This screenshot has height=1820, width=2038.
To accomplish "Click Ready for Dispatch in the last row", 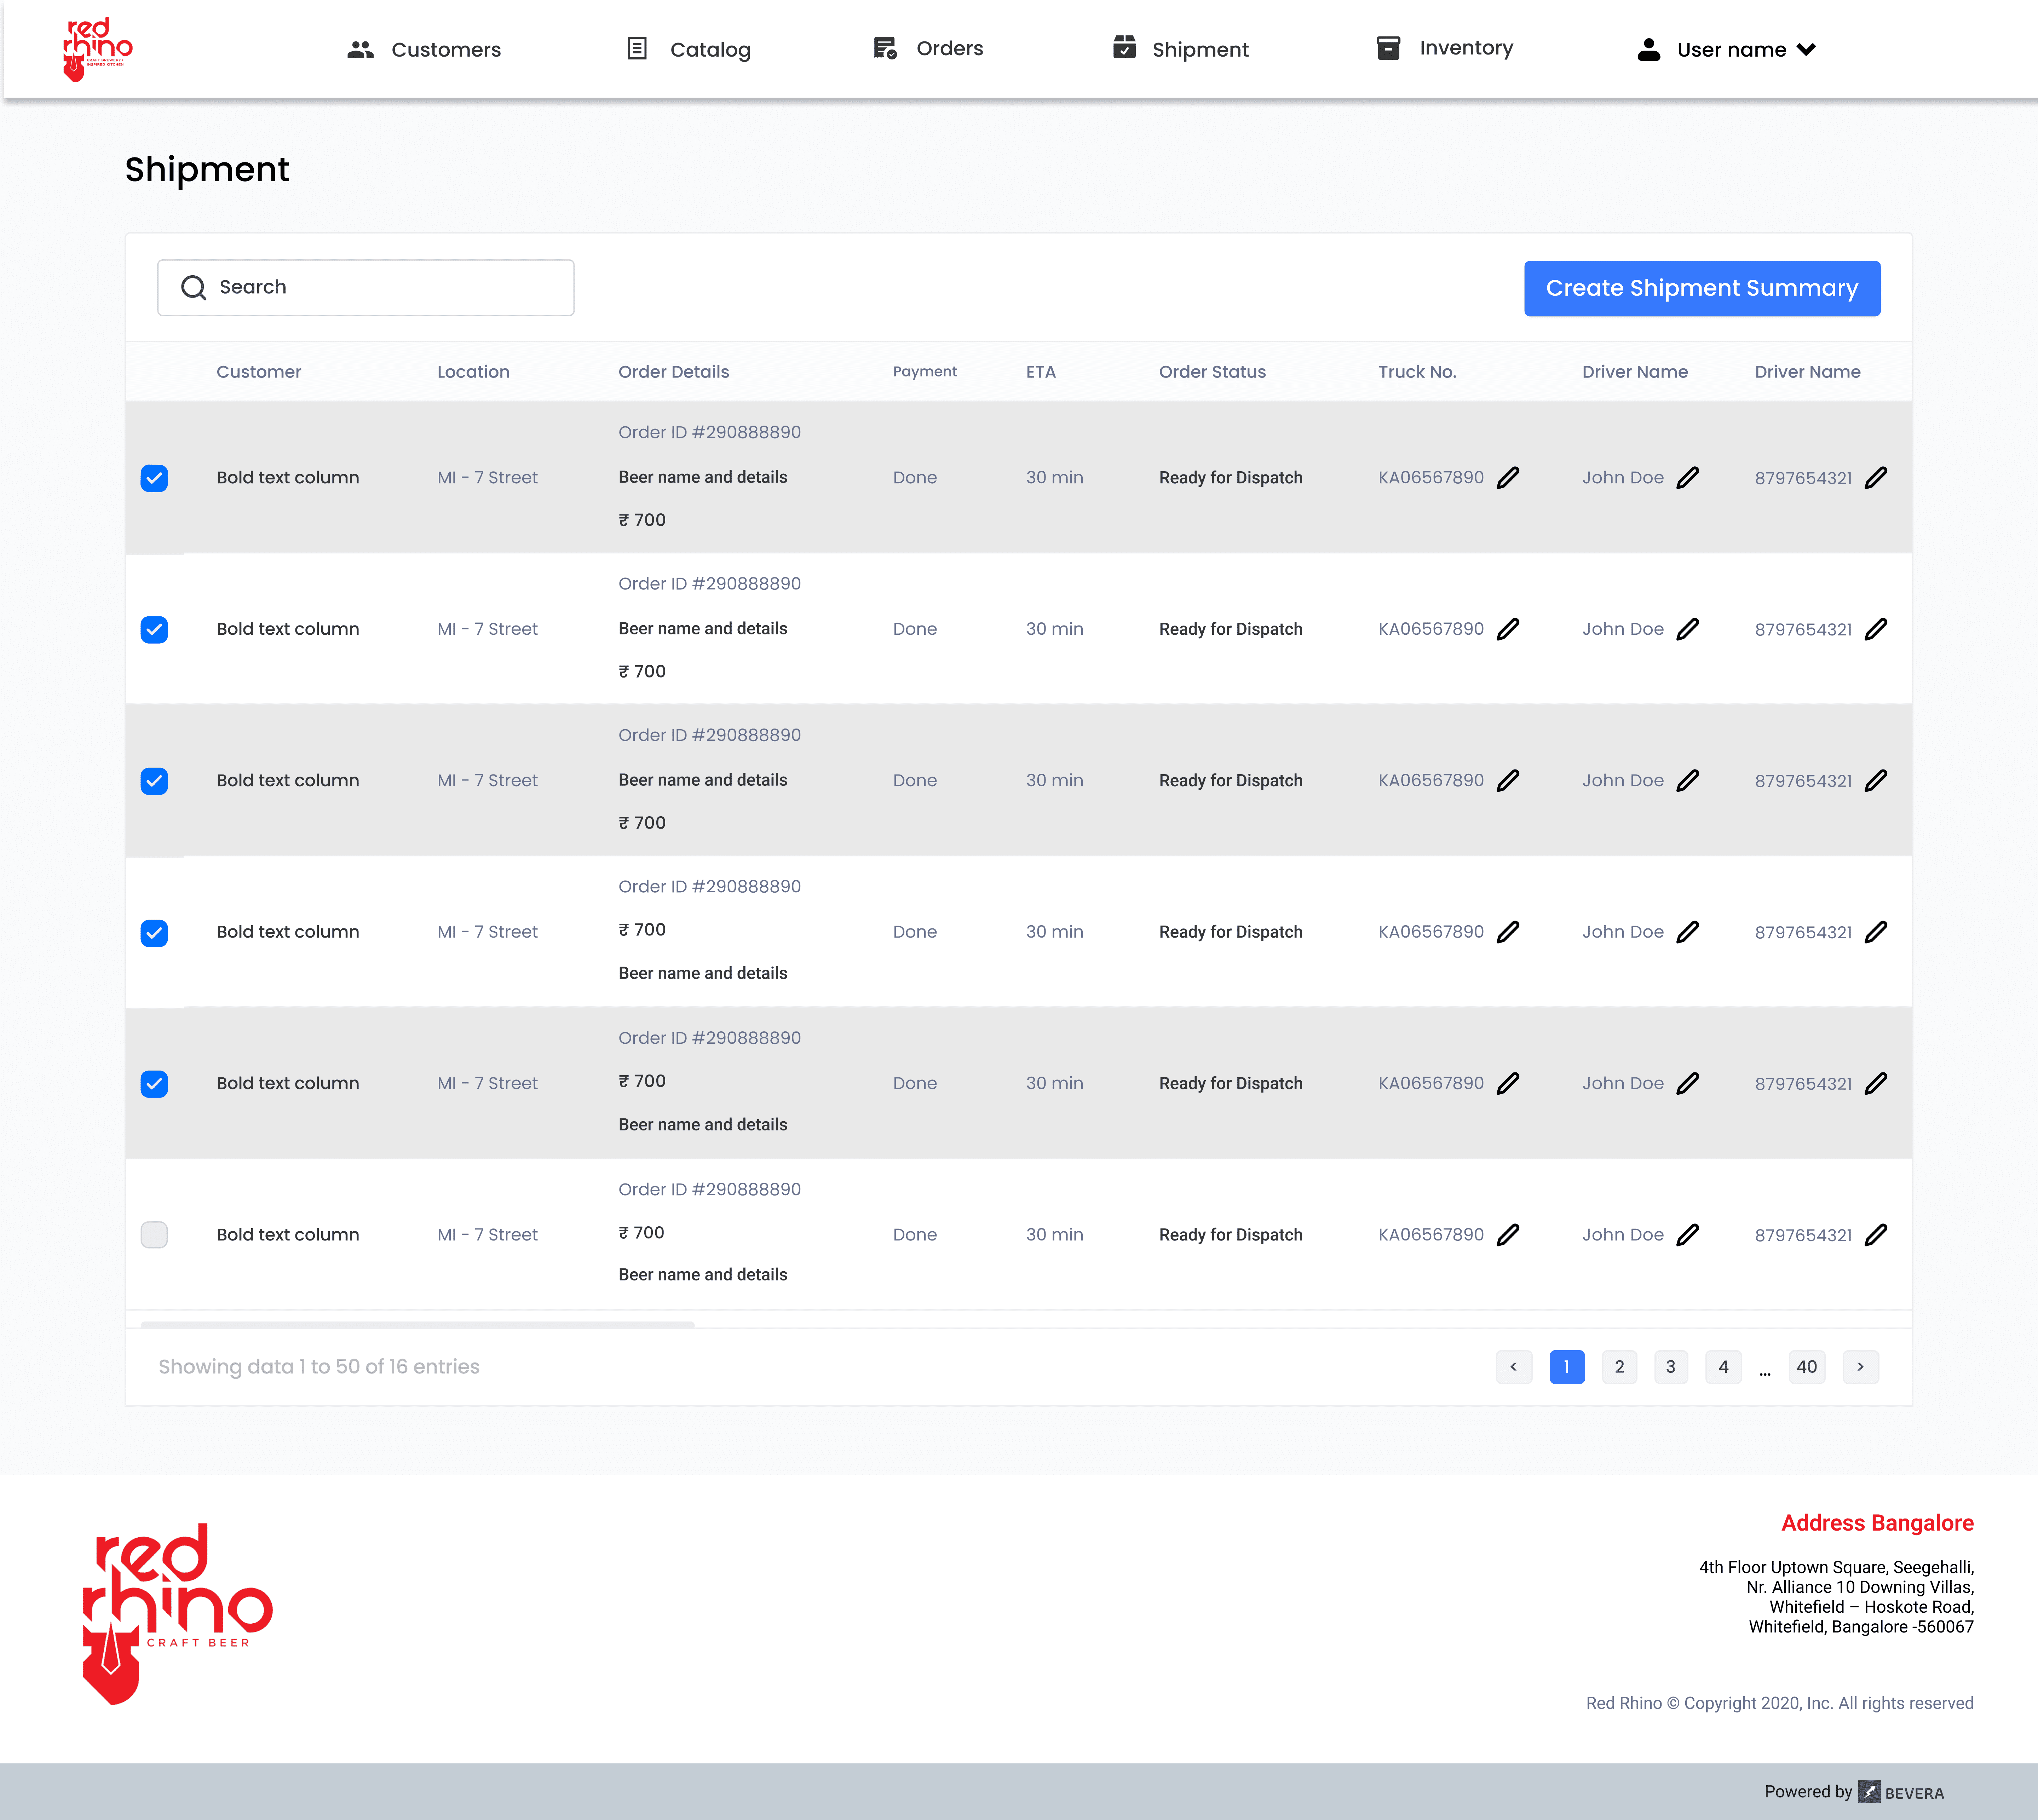I will [x=1231, y=1235].
